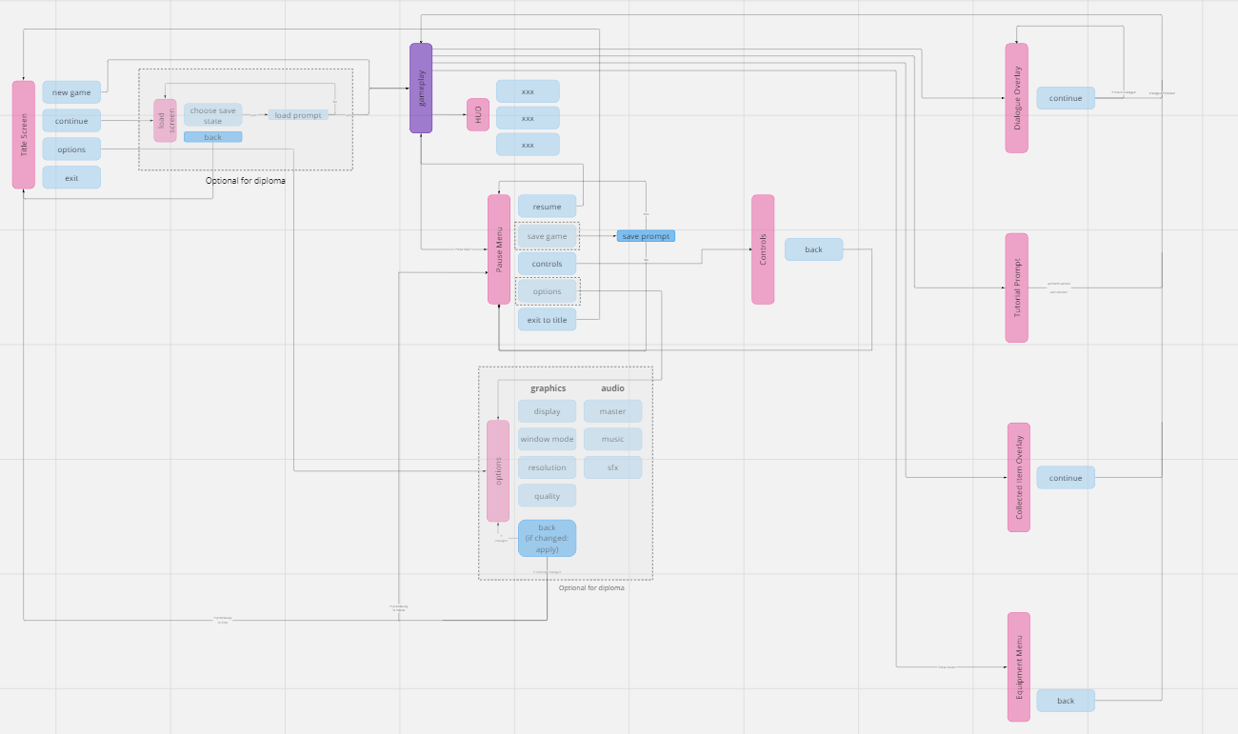This screenshot has height=734, width=1238.
Task: Click the pink 'load screen' node
Action: pos(165,120)
